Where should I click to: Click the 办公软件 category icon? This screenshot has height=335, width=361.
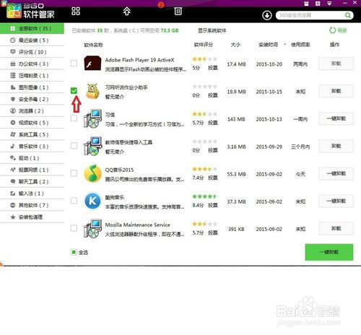(x=13, y=64)
